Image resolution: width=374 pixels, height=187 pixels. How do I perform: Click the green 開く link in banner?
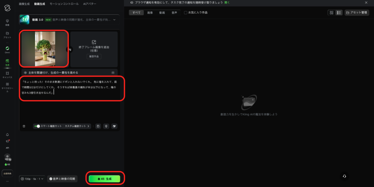(227, 3)
